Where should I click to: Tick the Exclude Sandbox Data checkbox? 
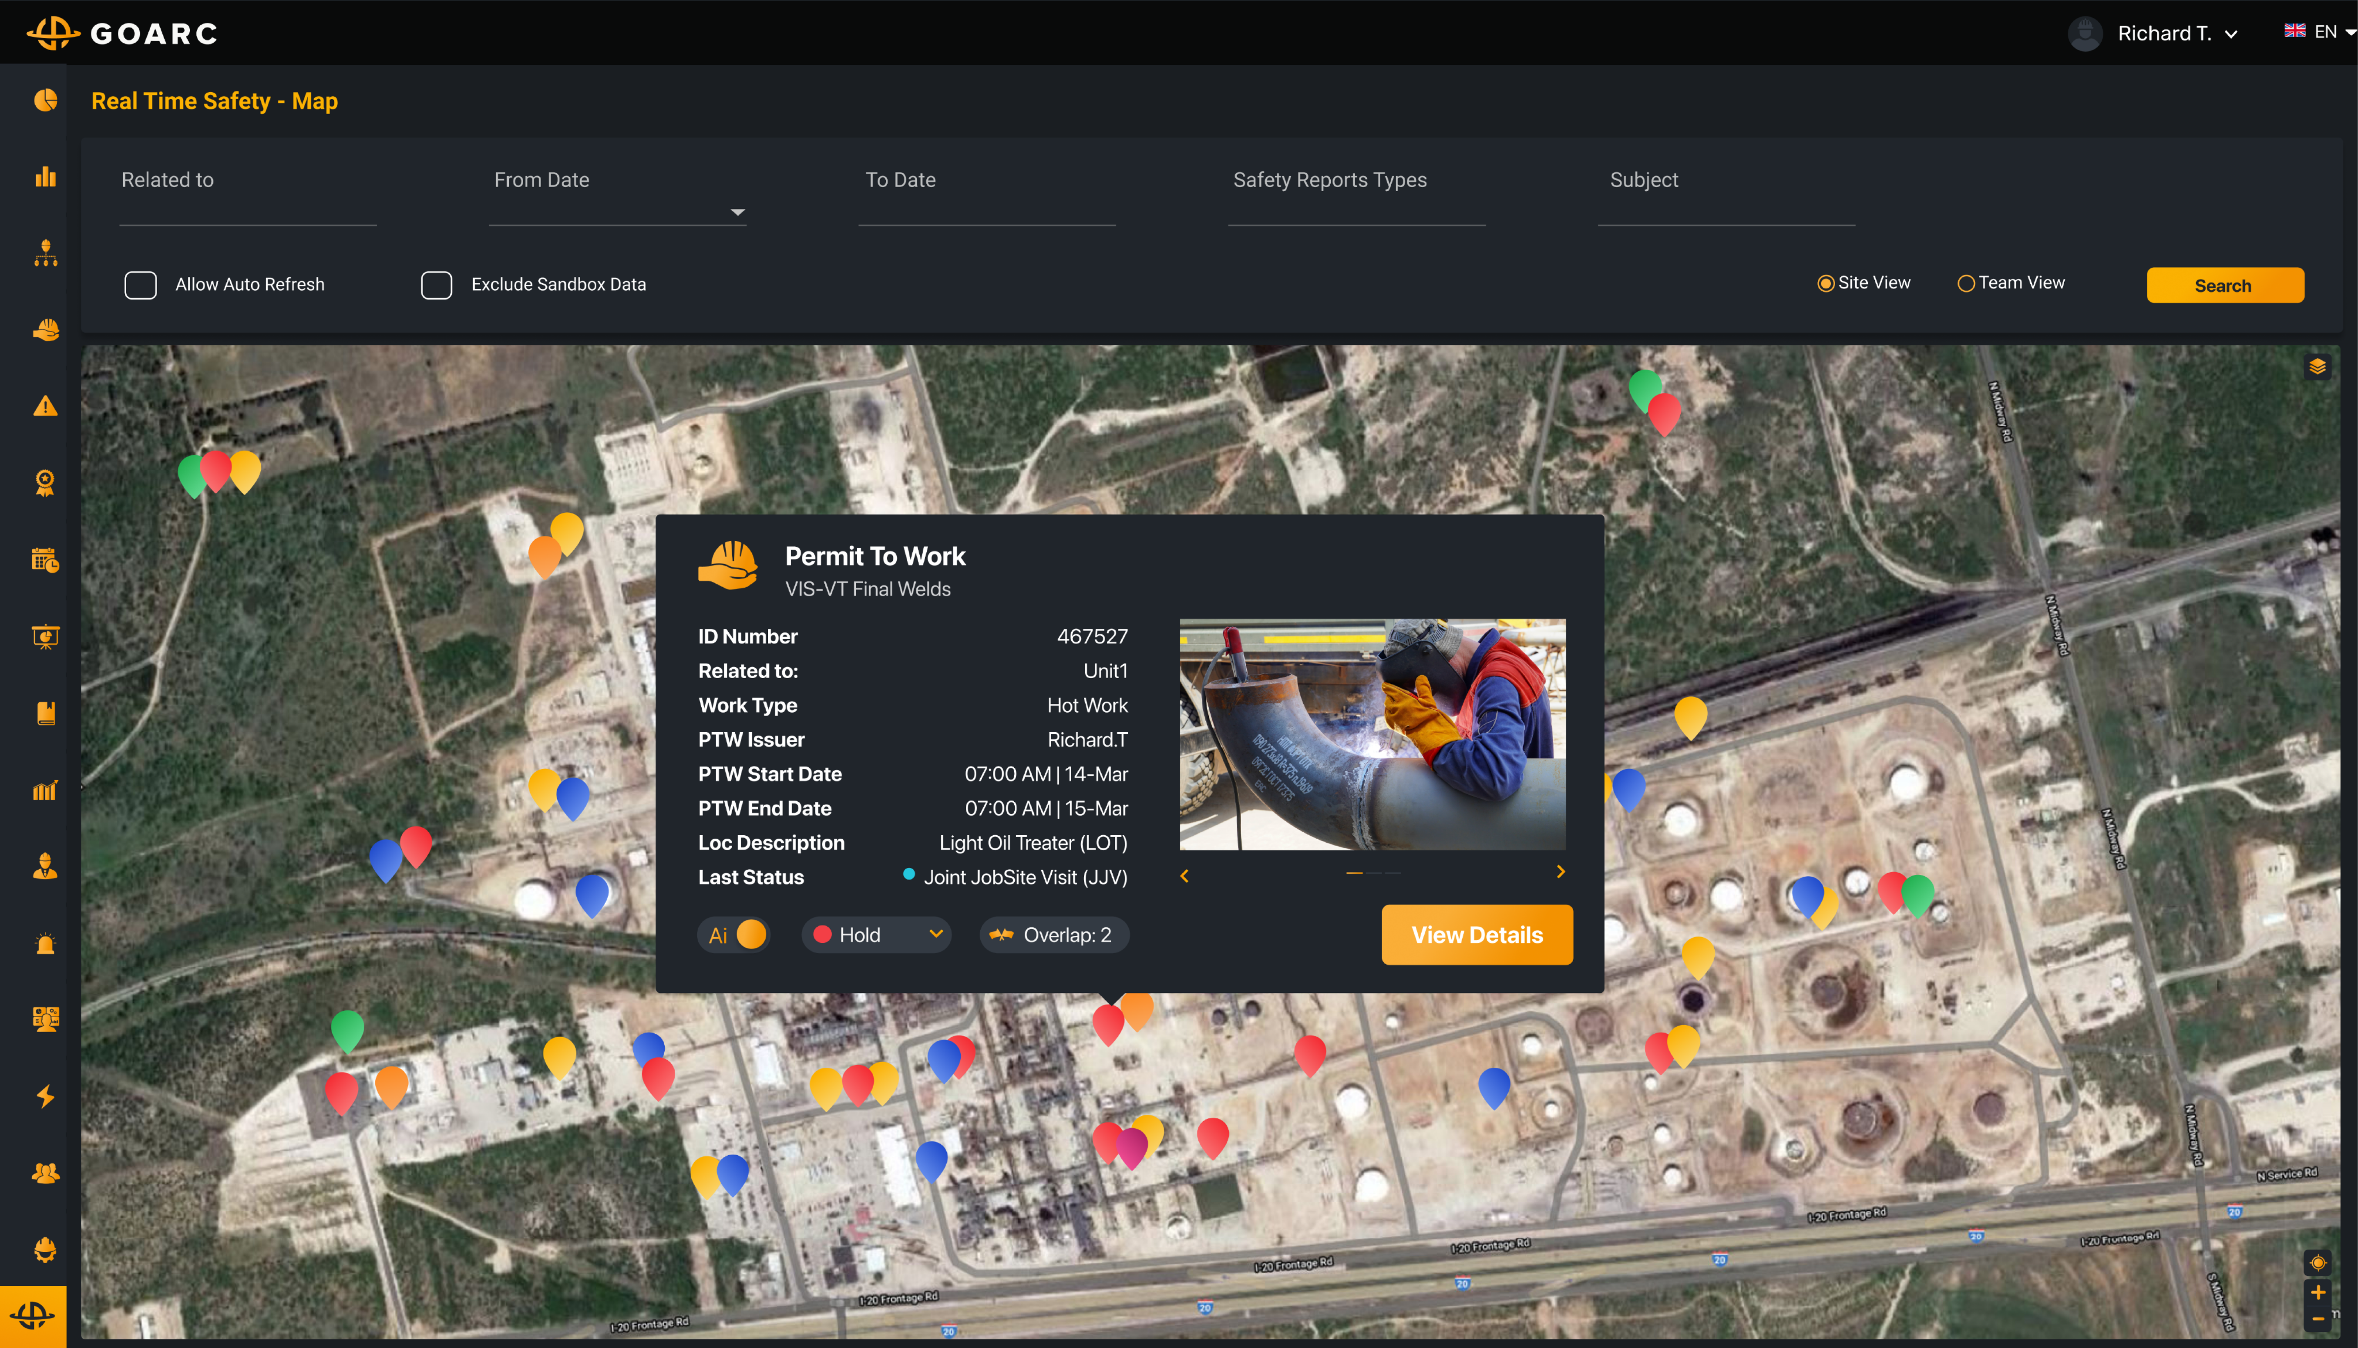click(x=437, y=285)
